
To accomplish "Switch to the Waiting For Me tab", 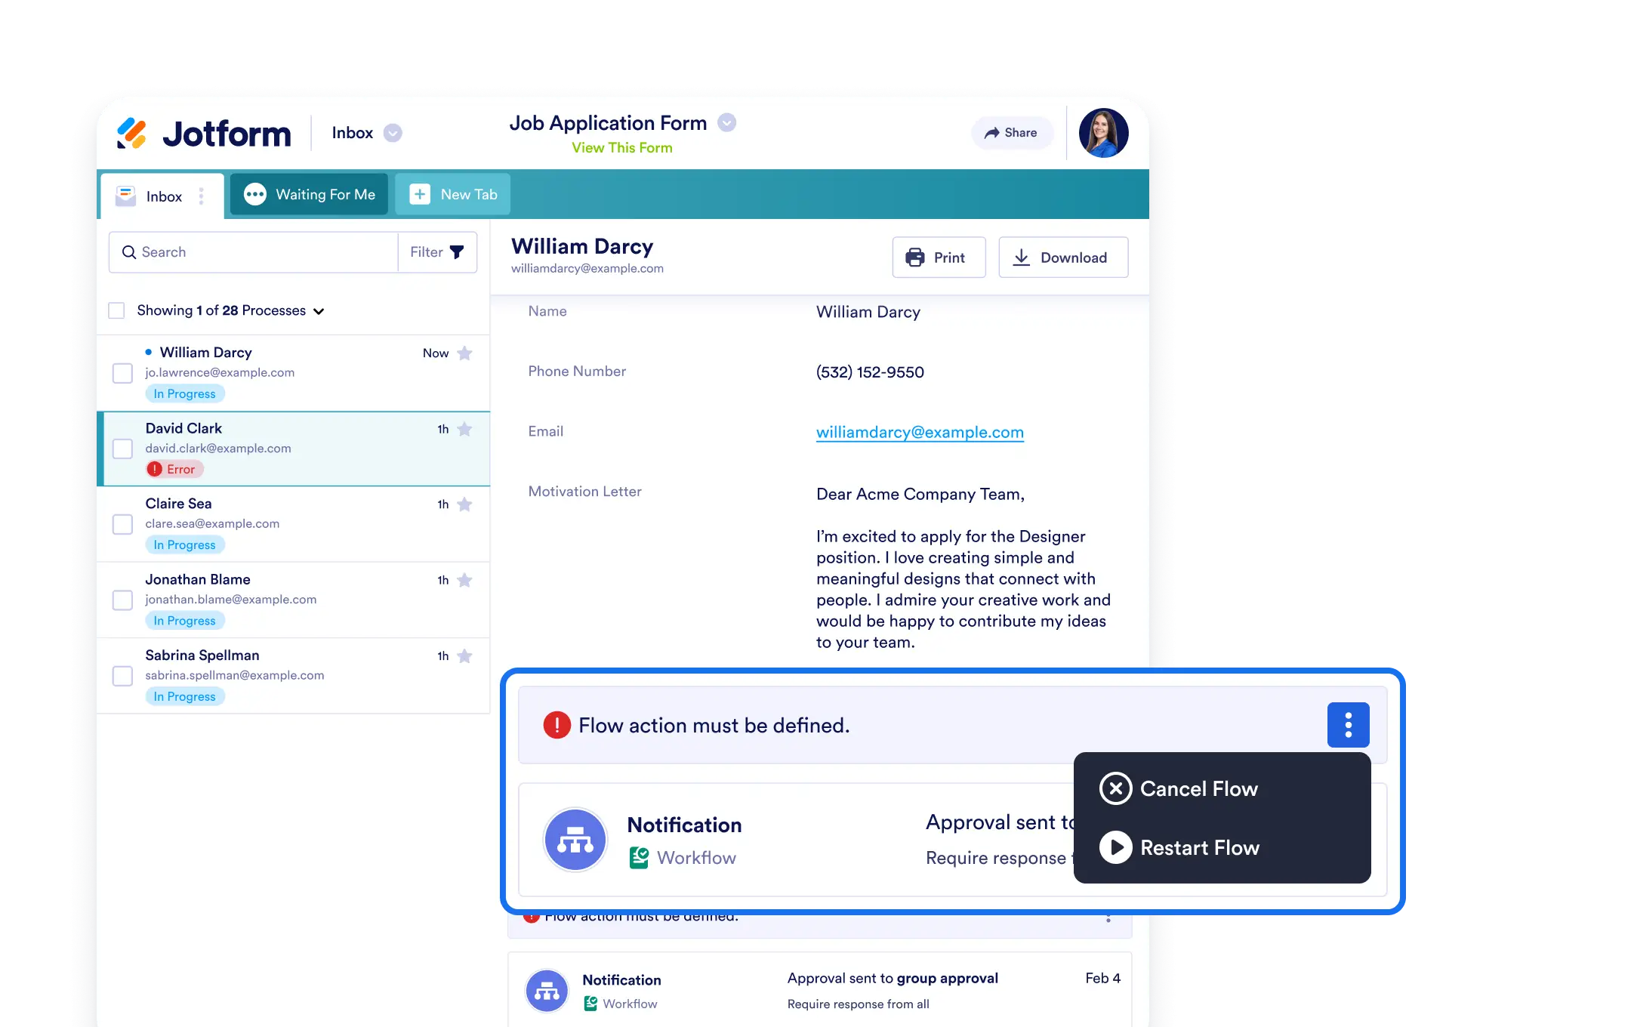I will pyautogui.click(x=309, y=195).
